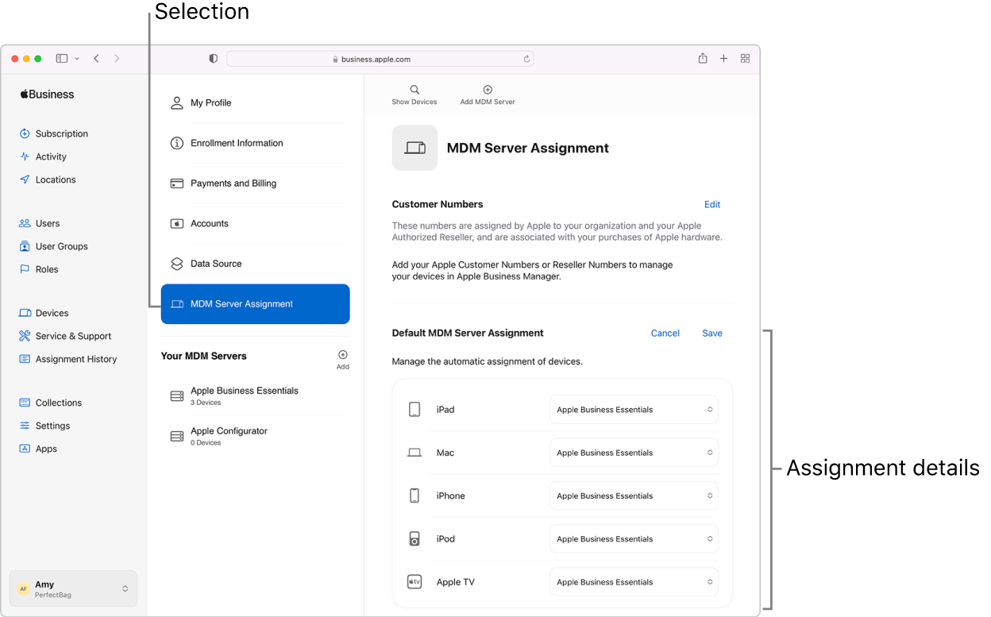The image size is (991, 617).
Task: Edit the Customer Numbers
Action: (712, 205)
